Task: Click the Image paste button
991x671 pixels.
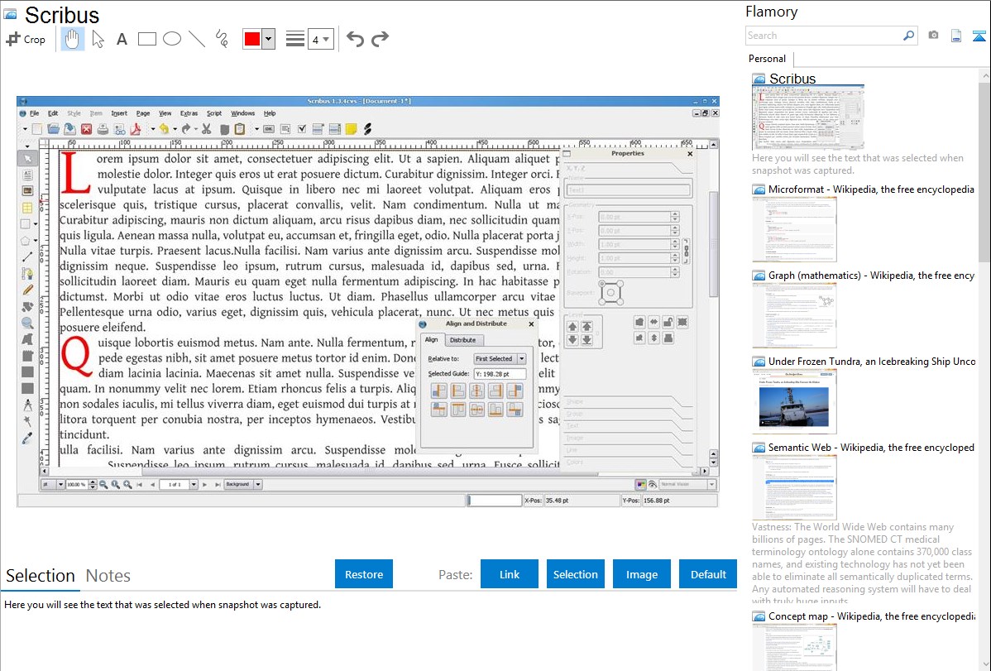Action: click(642, 574)
